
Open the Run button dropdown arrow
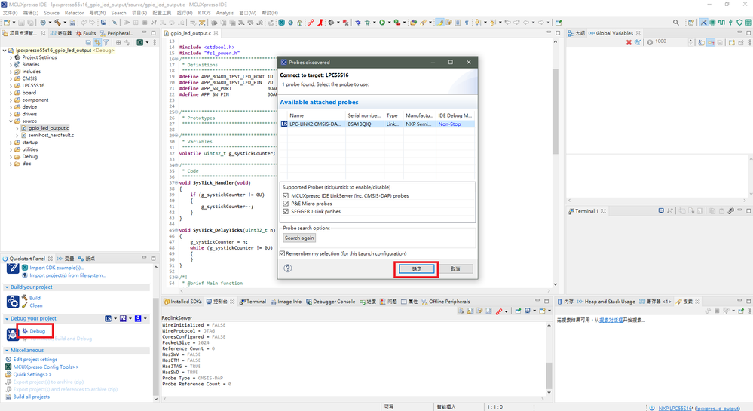coord(389,22)
